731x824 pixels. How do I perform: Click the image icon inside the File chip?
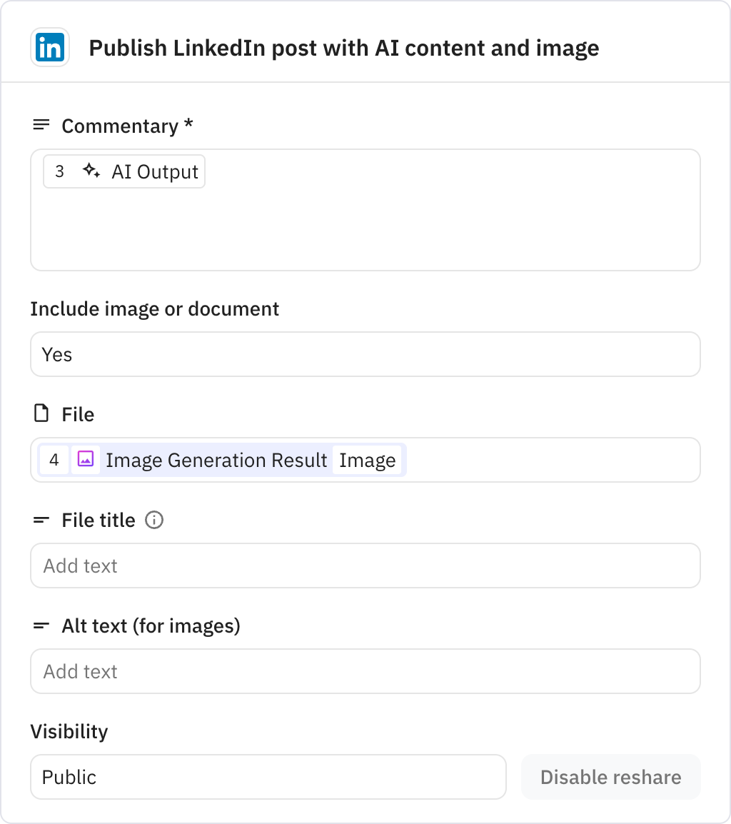85,460
